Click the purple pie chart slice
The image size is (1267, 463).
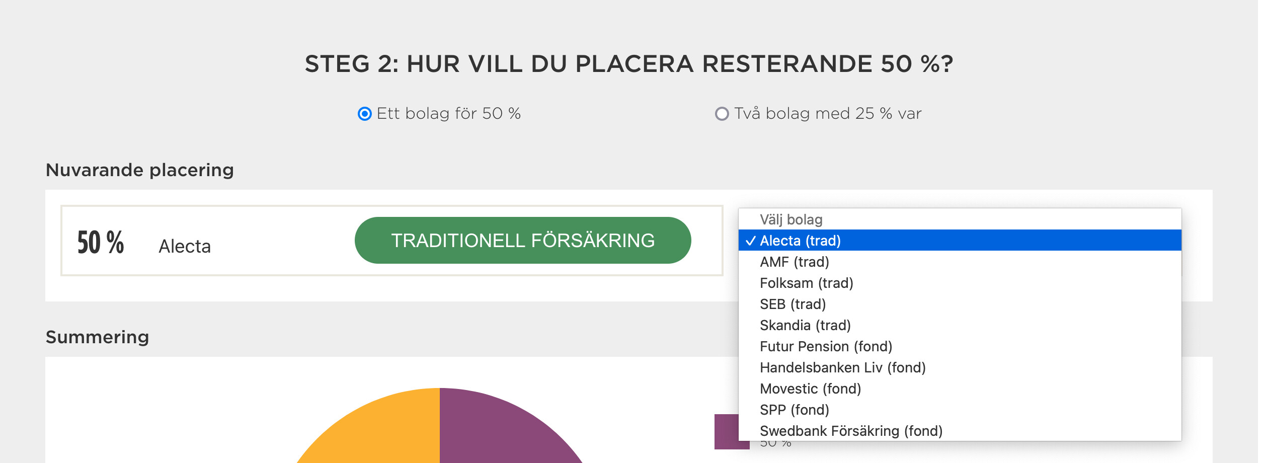(503, 433)
